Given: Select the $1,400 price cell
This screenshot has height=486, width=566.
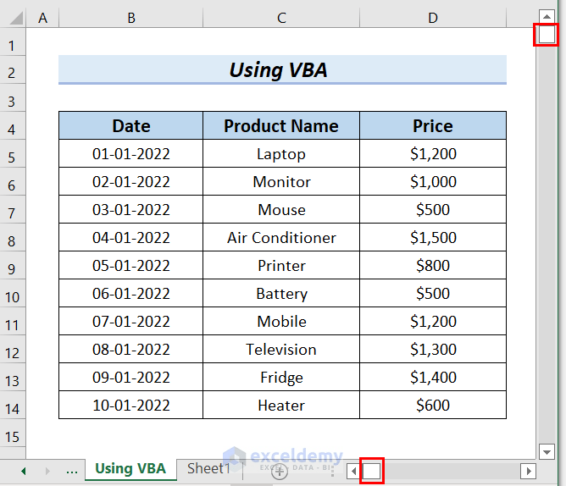Looking at the screenshot, I should tap(433, 378).
